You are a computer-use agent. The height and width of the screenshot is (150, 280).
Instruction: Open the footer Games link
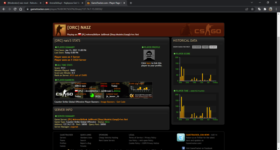tap(63, 146)
